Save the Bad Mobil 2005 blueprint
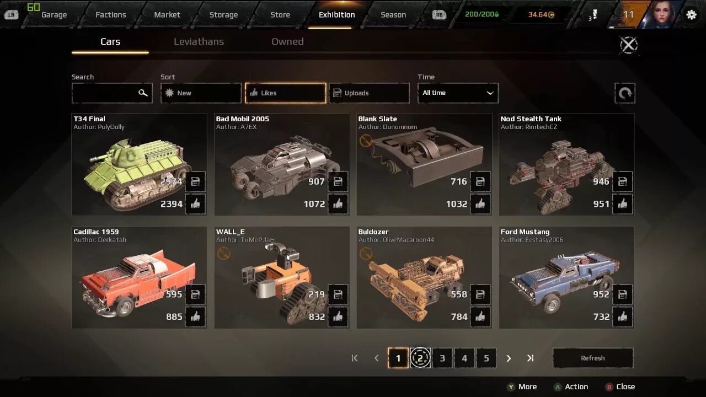Image resolution: width=706 pixels, height=397 pixels. point(338,181)
